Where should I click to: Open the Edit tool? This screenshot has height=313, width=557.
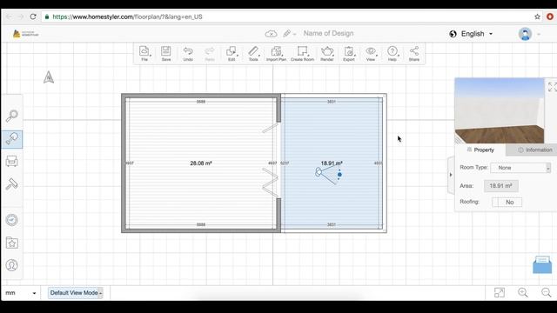pos(232,54)
